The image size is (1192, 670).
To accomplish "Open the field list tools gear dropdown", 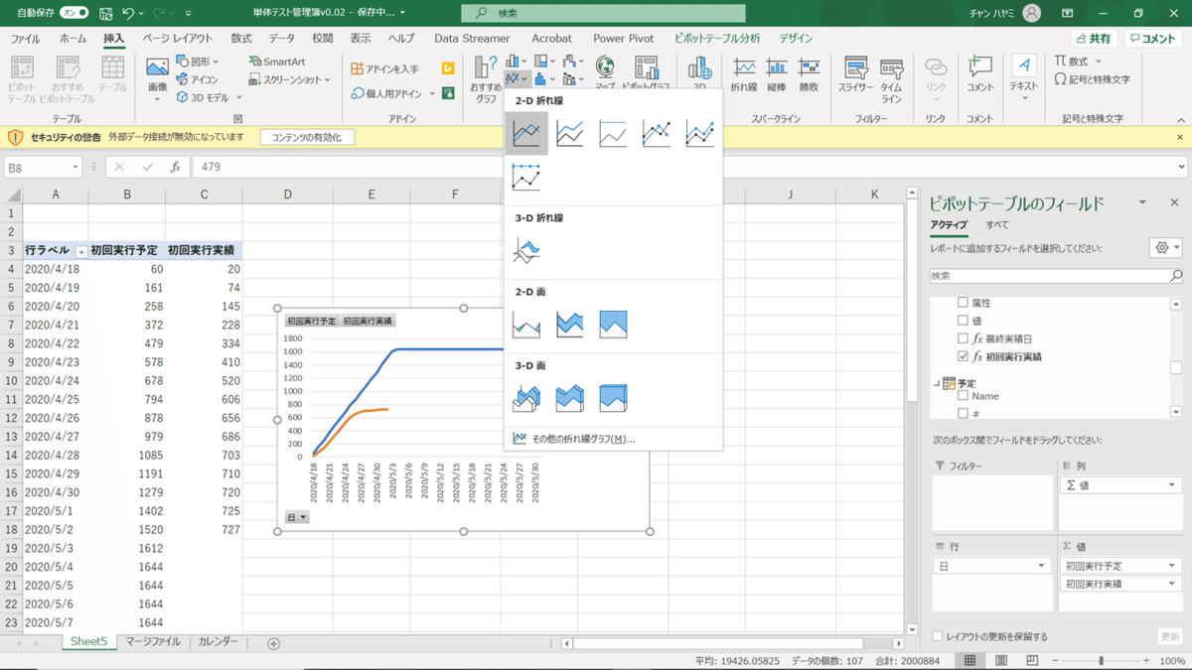I will coord(1164,247).
